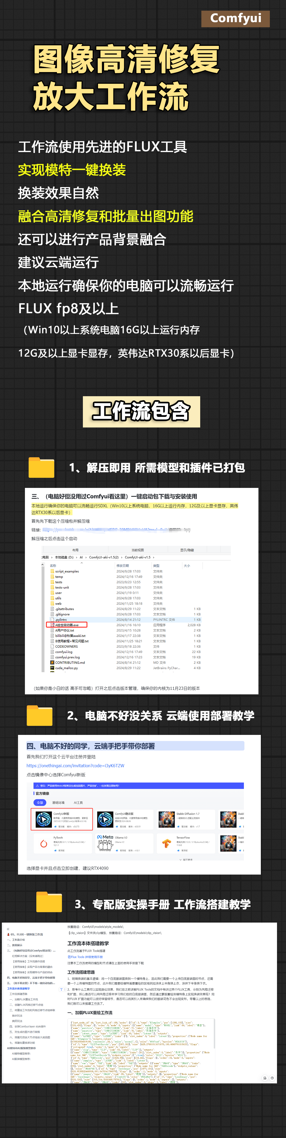The width and height of the screenshot is (286, 1138).
Task: Click the yellow folder icon beside heading 2
Action: click(x=39, y=715)
